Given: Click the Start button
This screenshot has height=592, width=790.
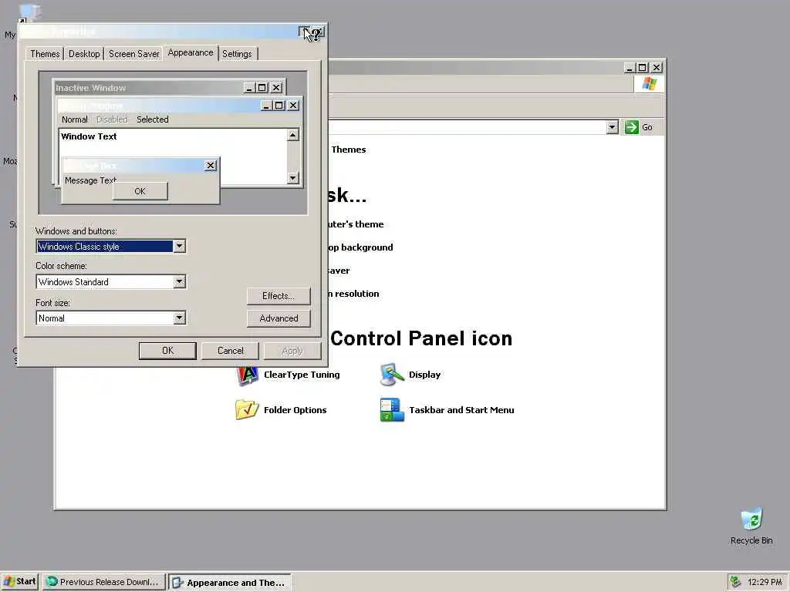Looking at the screenshot, I should pyautogui.click(x=19, y=581).
